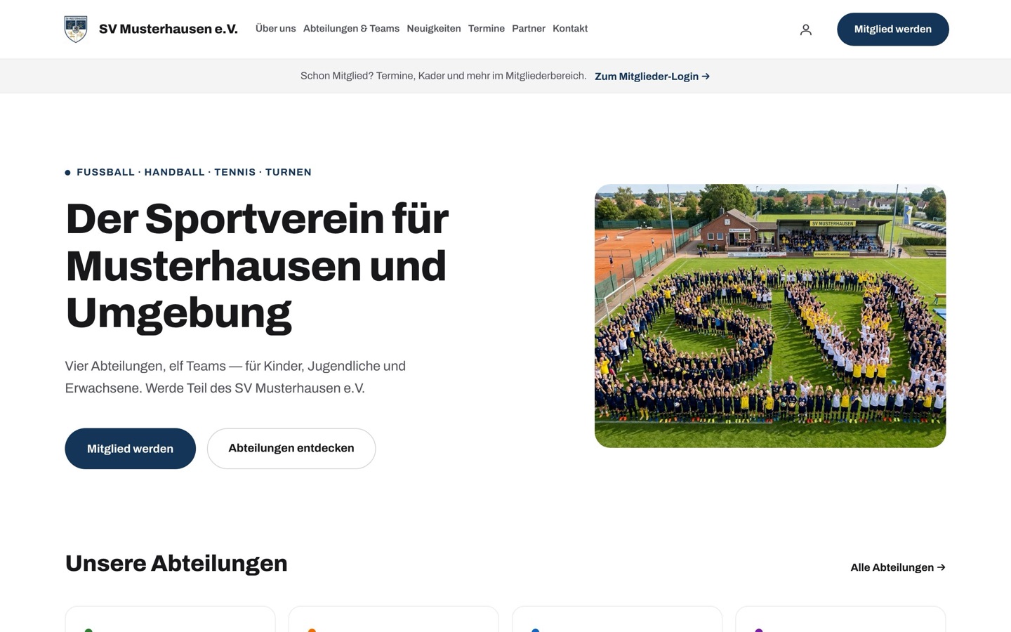Click the aerial club group photo
1011x632 pixels.
(770, 316)
